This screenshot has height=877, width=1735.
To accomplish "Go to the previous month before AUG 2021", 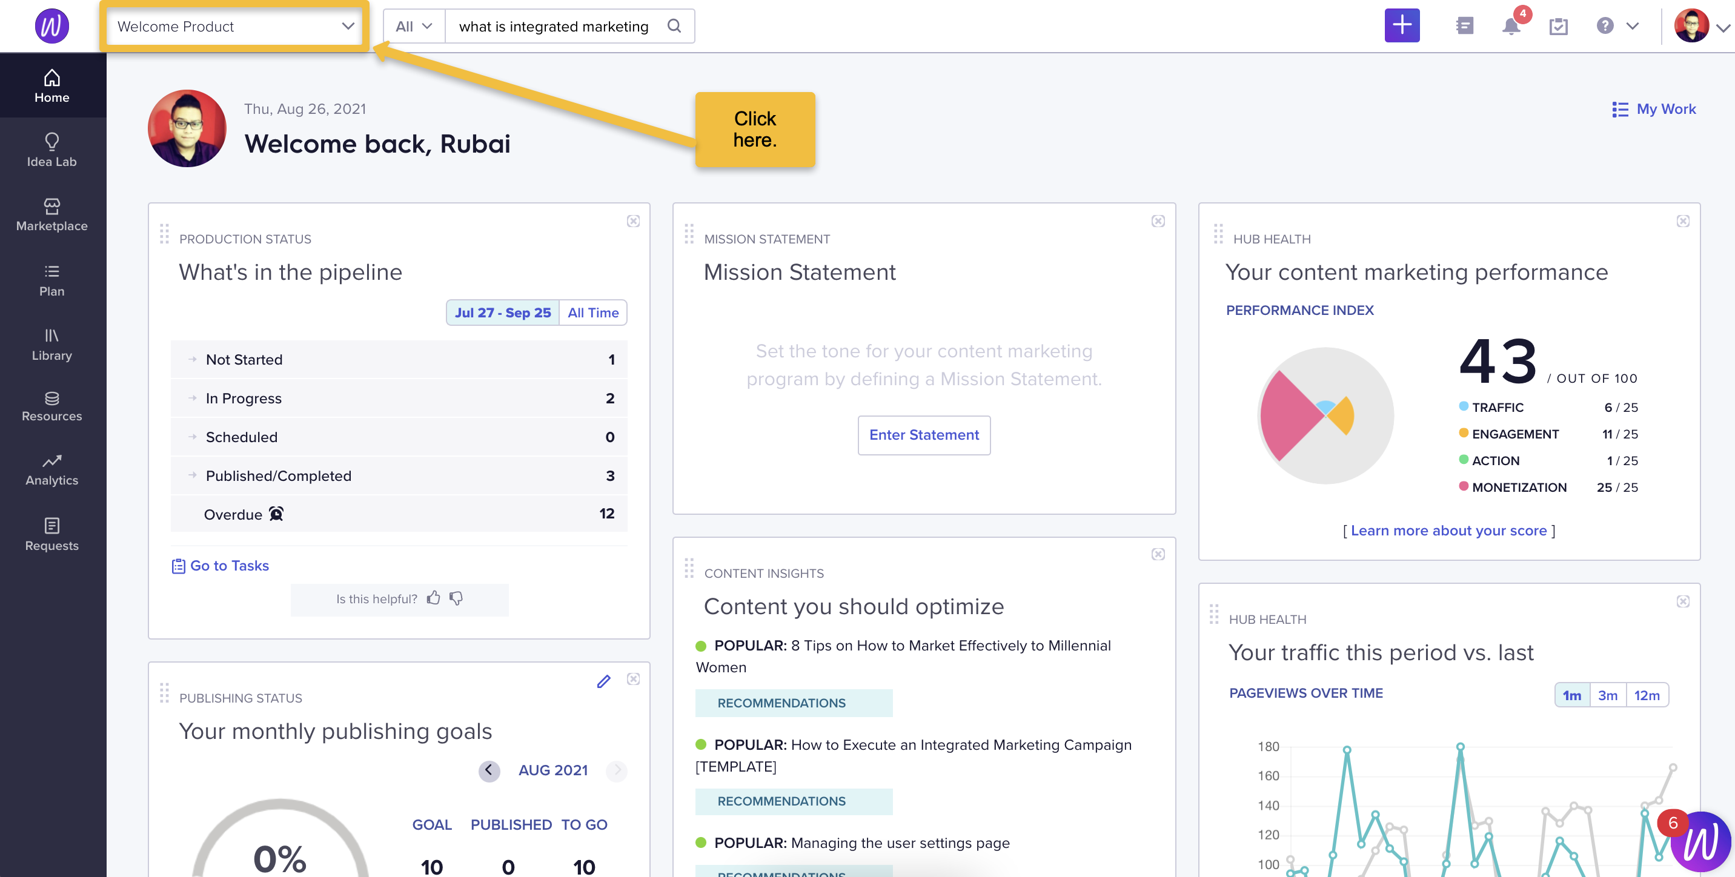I will [489, 770].
